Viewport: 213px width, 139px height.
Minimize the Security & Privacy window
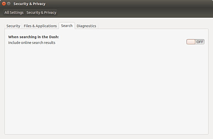coord(9,3)
